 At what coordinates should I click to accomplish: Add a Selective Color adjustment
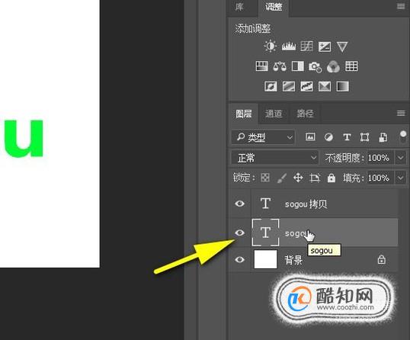[x=325, y=86]
